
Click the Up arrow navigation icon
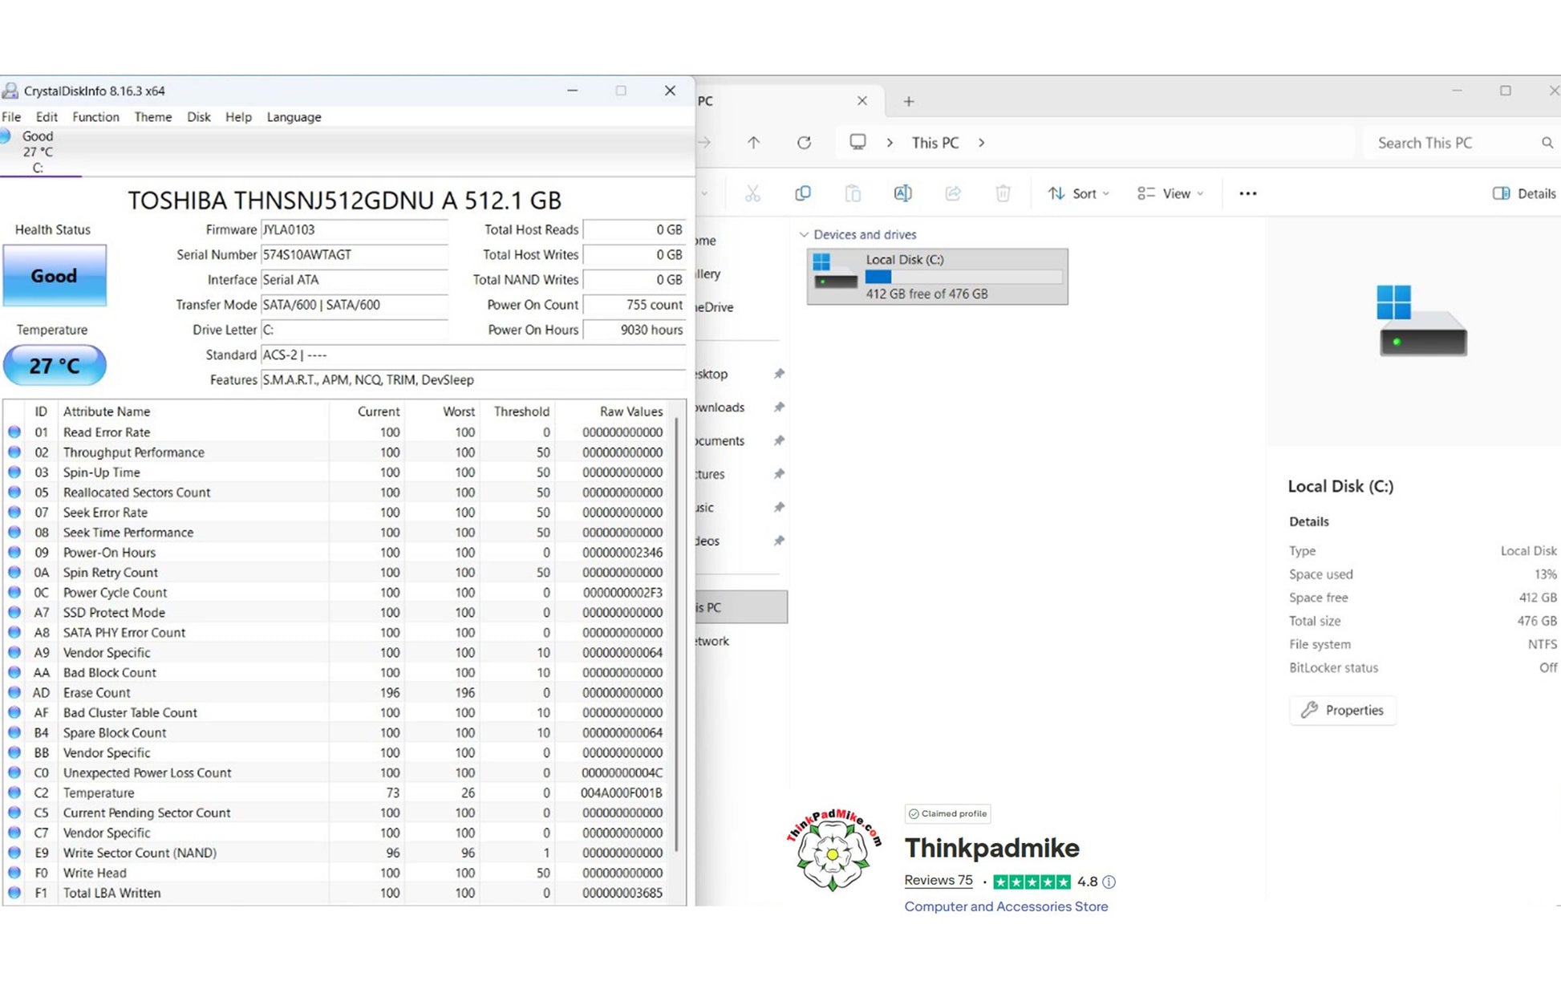pos(753,143)
